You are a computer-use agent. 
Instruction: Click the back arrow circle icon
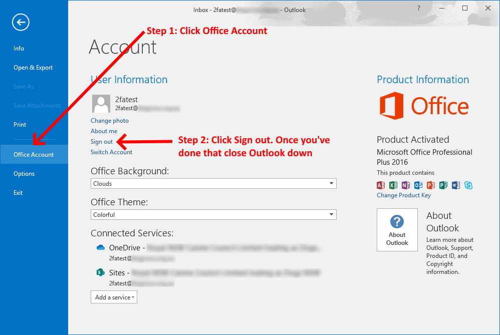[21, 23]
